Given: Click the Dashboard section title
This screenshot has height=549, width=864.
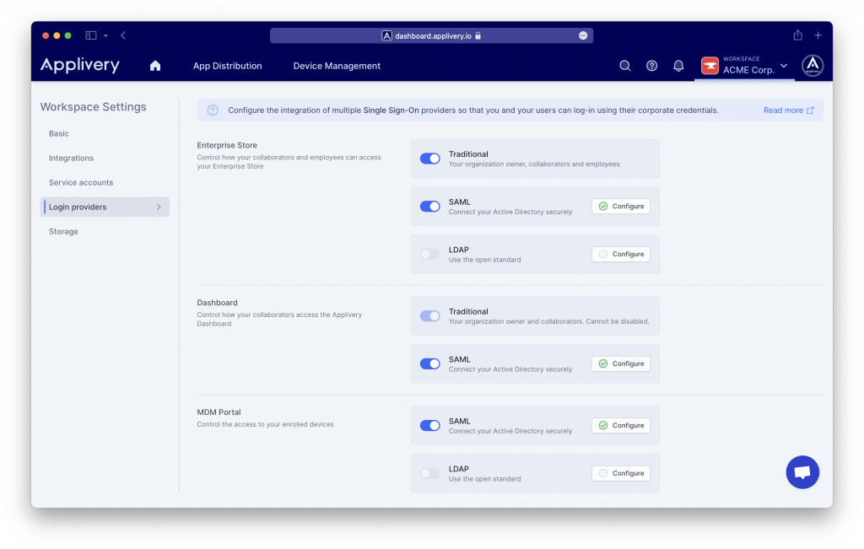Looking at the screenshot, I should pyautogui.click(x=217, y=302).
